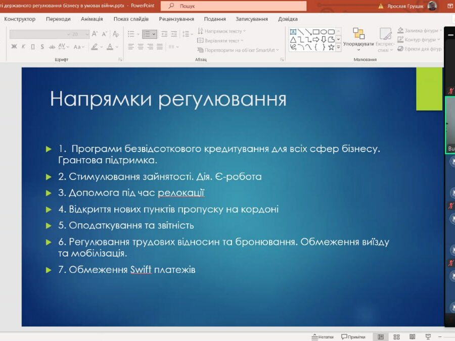Select the star shape in Малювання group

(331, 47)
